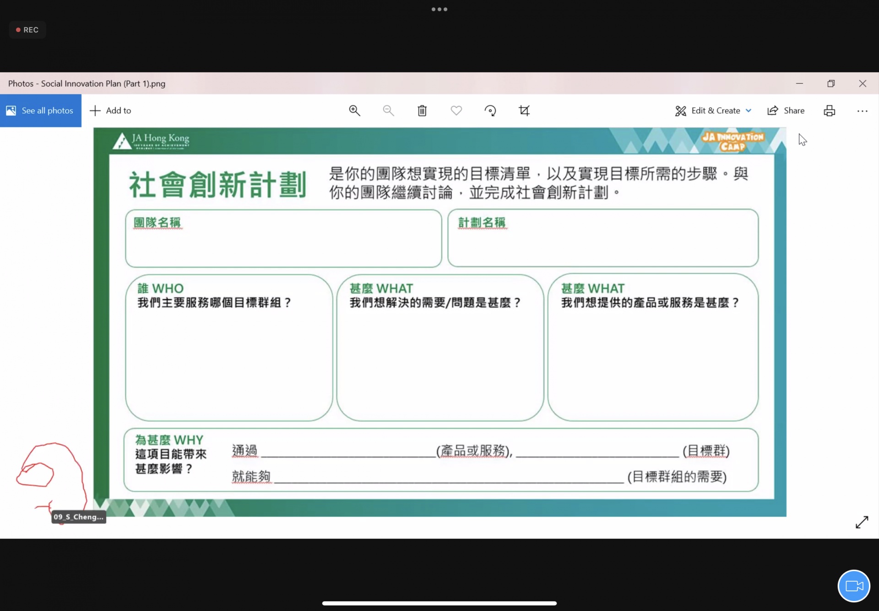This screenshot has width=879, height=611.
Task: Click the Share button
Action: pyautogui.click(x=786, y=110)
